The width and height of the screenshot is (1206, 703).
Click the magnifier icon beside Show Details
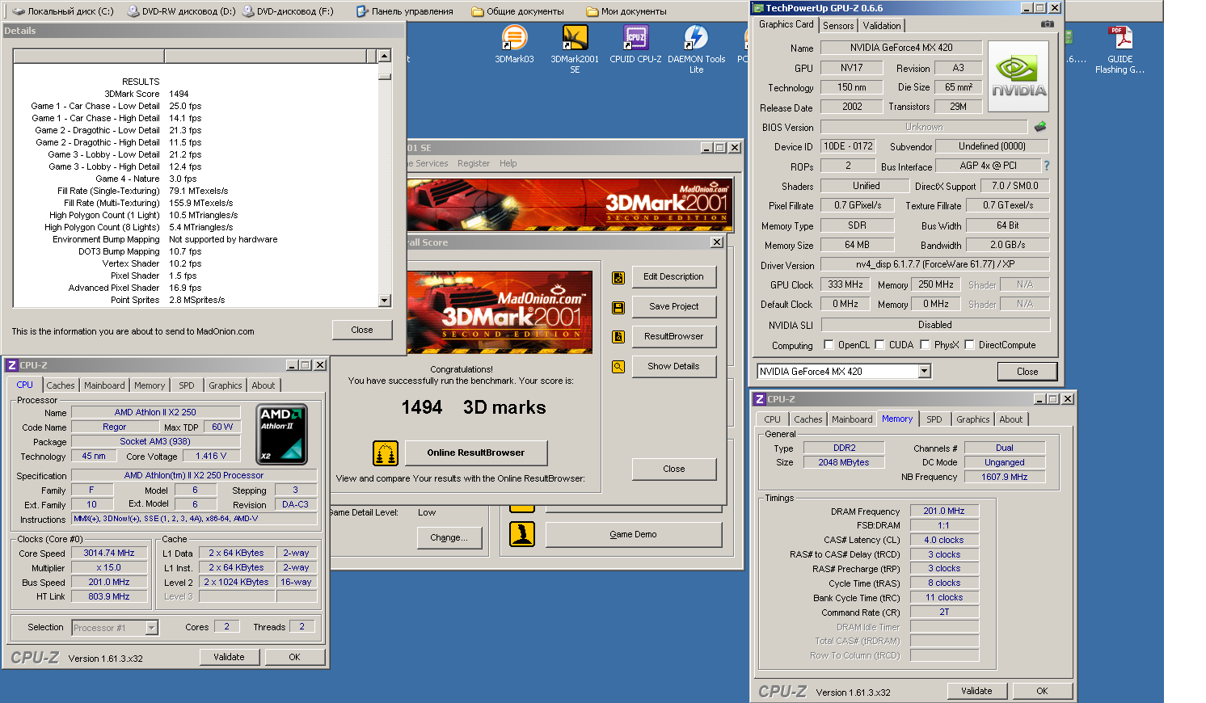(x=618, y=367)
